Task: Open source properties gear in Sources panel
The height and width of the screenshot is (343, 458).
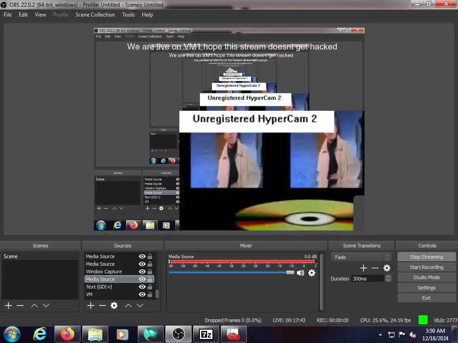Action: coord(114,305)
